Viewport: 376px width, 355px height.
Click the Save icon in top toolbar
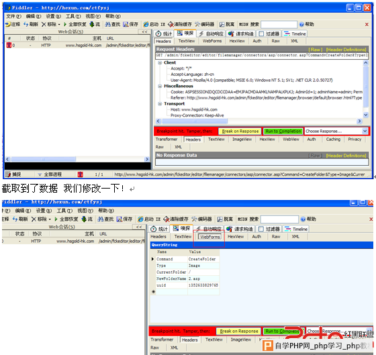126,24
